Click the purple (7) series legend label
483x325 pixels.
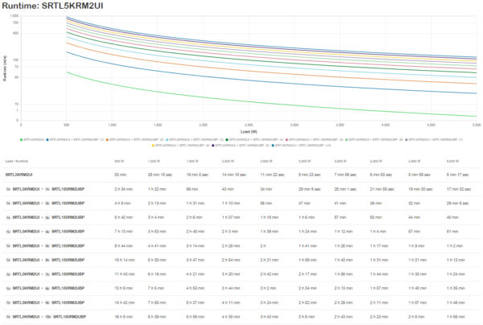tap(436, 140)
